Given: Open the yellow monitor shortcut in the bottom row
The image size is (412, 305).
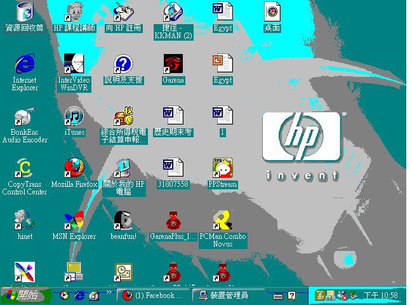Looking at the screenshot, I should click(74, 272).
